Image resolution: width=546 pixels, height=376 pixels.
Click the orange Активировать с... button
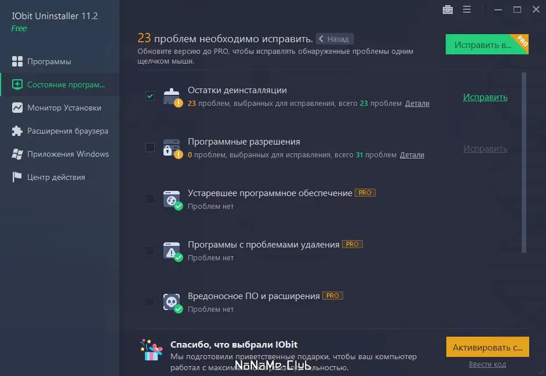tap(487, 347)
